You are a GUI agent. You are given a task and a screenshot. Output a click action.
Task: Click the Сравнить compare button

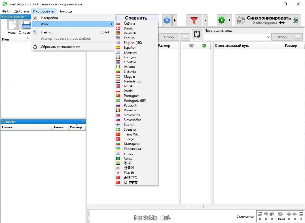(x=137, y=18)
